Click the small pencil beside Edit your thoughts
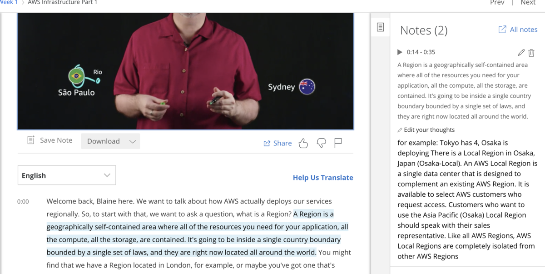This screenshot has height=274, width=545. click(400, 130)
